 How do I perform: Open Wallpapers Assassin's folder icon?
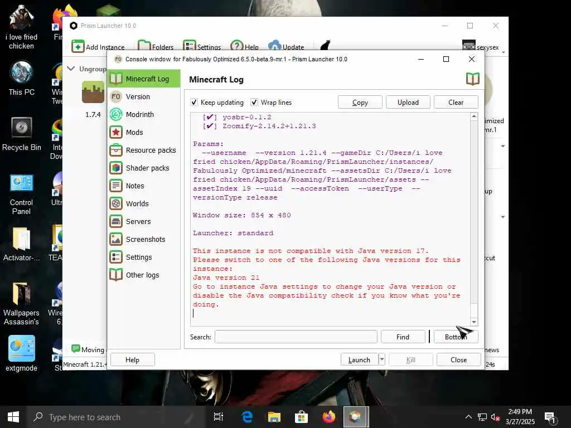22,304
